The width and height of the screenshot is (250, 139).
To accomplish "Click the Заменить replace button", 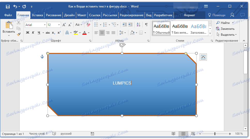I will 225,29.
